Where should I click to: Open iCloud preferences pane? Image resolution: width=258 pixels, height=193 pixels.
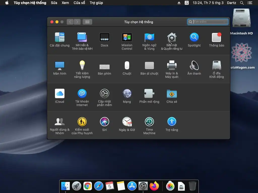pos(59,96)
